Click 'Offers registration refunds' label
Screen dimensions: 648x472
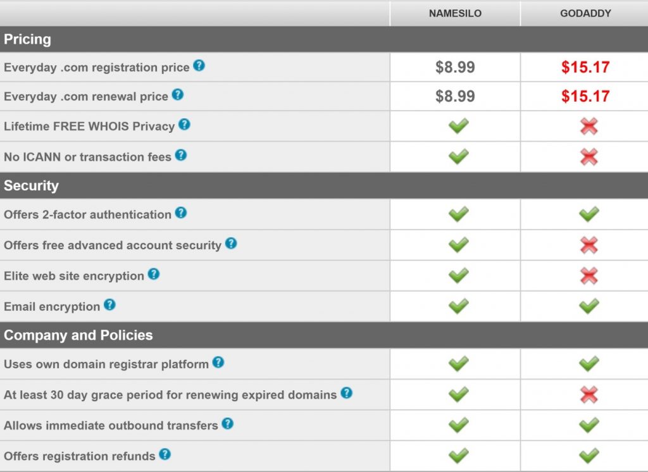click(79, 456)
